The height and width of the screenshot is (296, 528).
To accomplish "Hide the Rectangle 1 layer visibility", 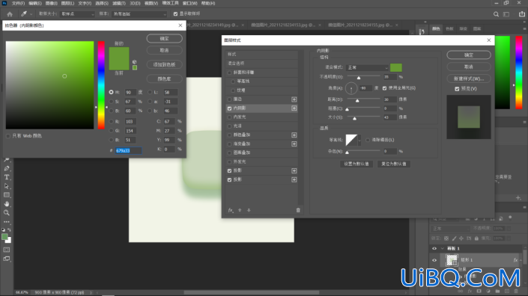I will point(434,260).
